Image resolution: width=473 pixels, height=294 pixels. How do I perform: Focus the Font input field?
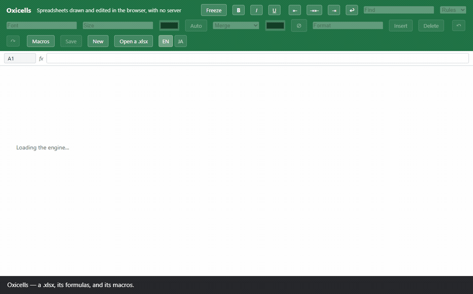(x=42, y=25)
